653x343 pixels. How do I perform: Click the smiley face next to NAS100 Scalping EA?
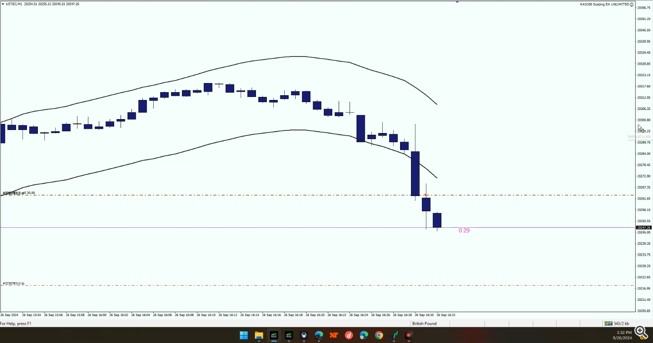click(x=632, y=4)
